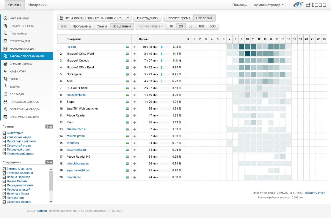Click the Клавиатура icon
331x218 pixels.
(x=5, y=71)
